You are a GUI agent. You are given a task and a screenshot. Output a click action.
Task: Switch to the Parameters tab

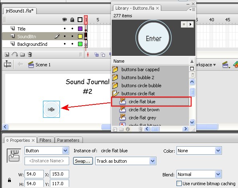click(x=68, y=140)
